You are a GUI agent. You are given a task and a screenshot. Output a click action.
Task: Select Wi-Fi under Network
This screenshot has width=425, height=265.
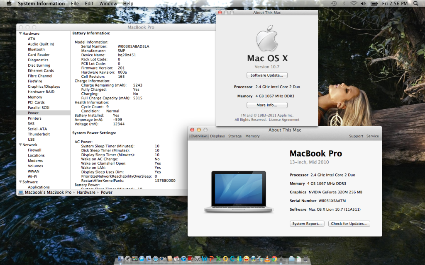tap(32, 176)
